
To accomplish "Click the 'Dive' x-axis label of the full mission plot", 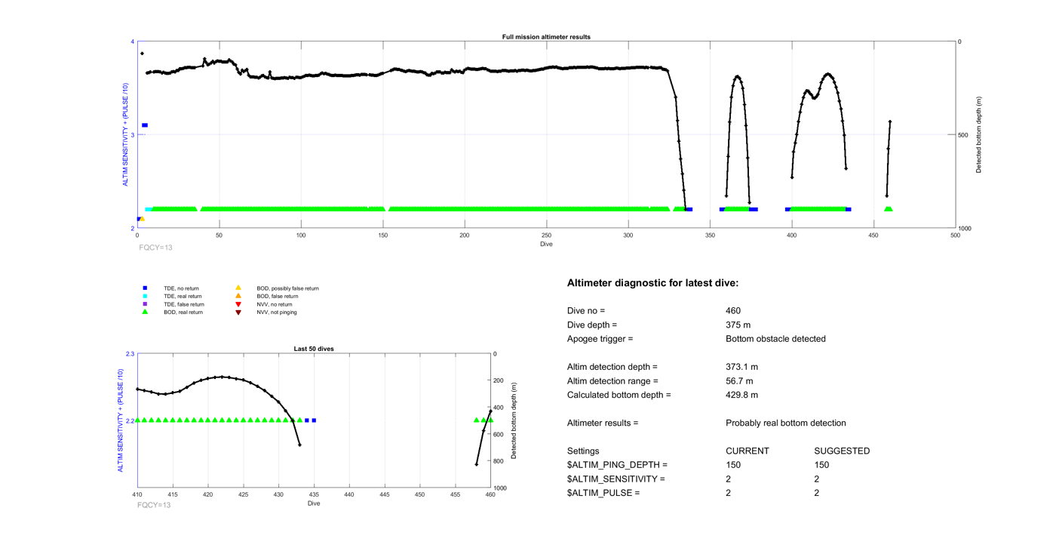I will coord(546,245).
